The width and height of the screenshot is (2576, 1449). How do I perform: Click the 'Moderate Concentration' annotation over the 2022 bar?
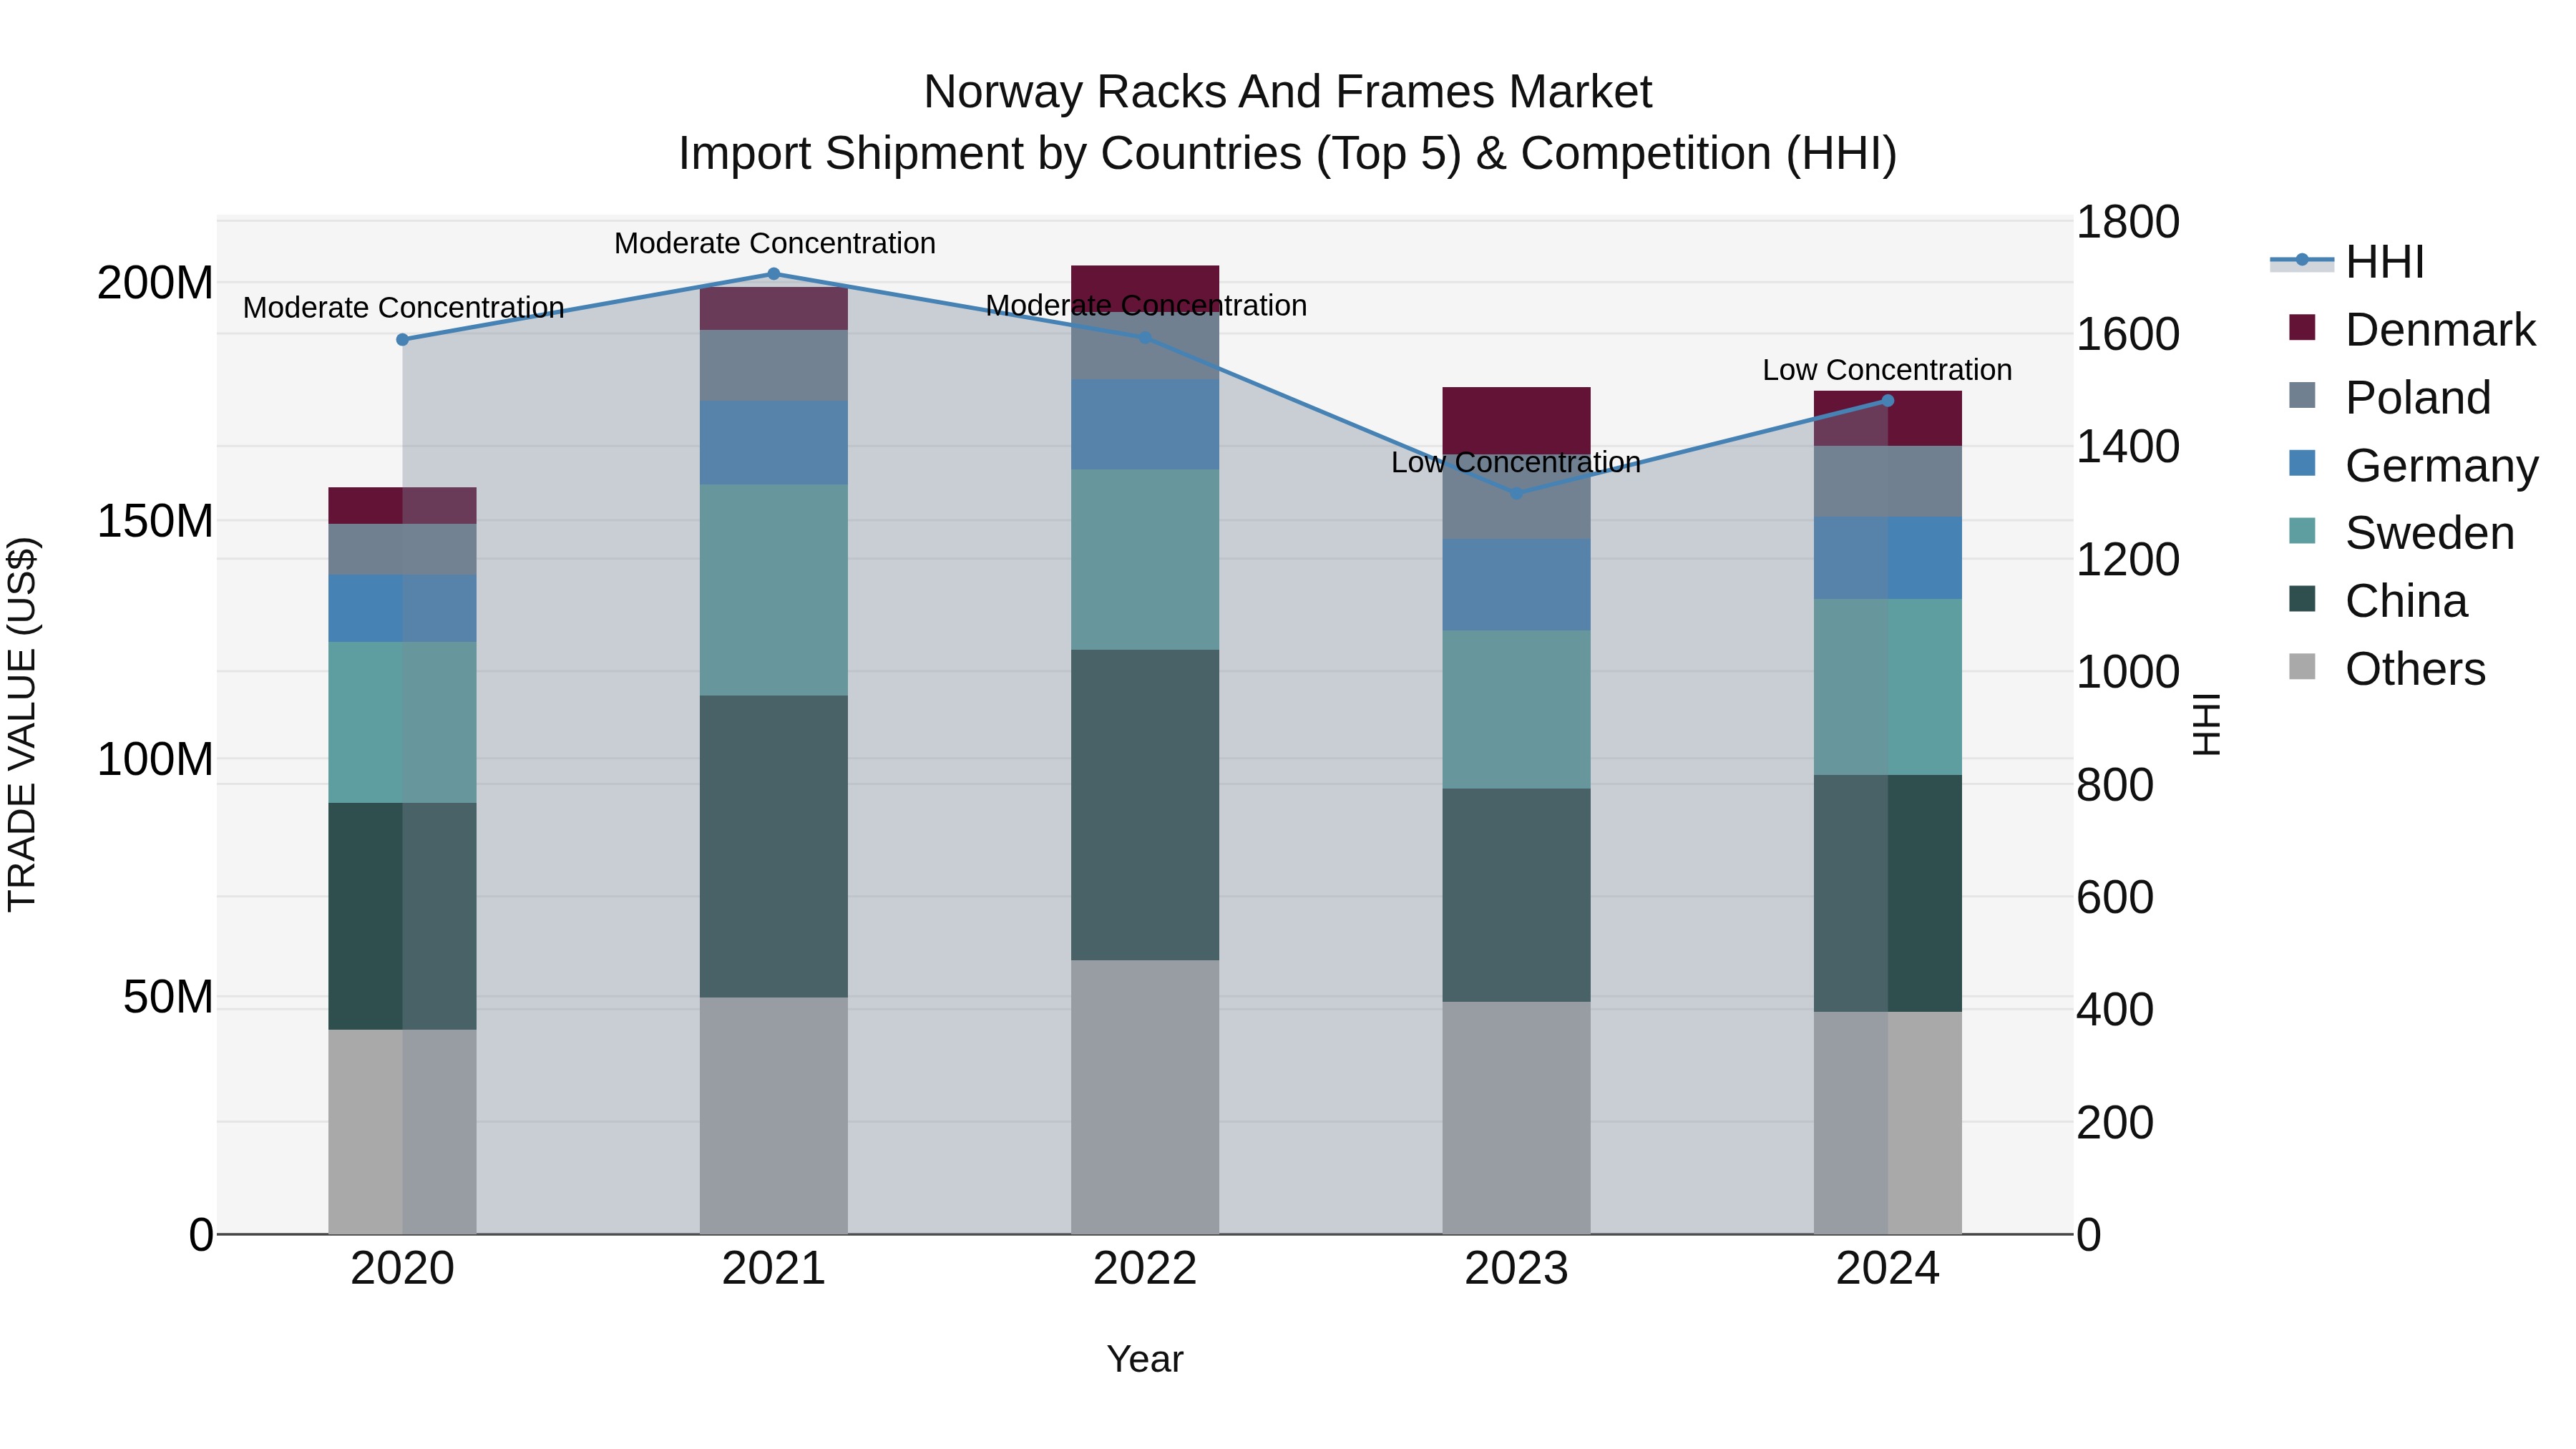1146,306
